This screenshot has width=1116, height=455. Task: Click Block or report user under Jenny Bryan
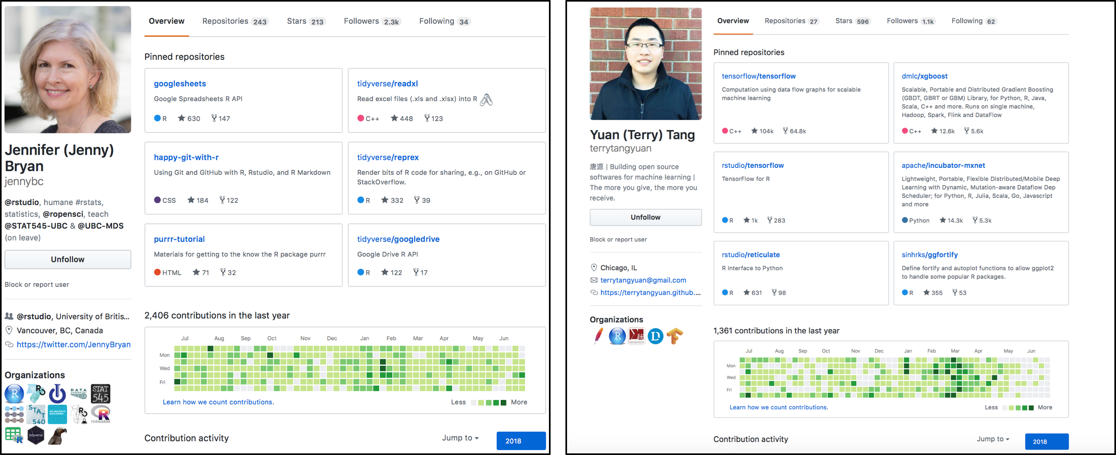click(37, 284)
